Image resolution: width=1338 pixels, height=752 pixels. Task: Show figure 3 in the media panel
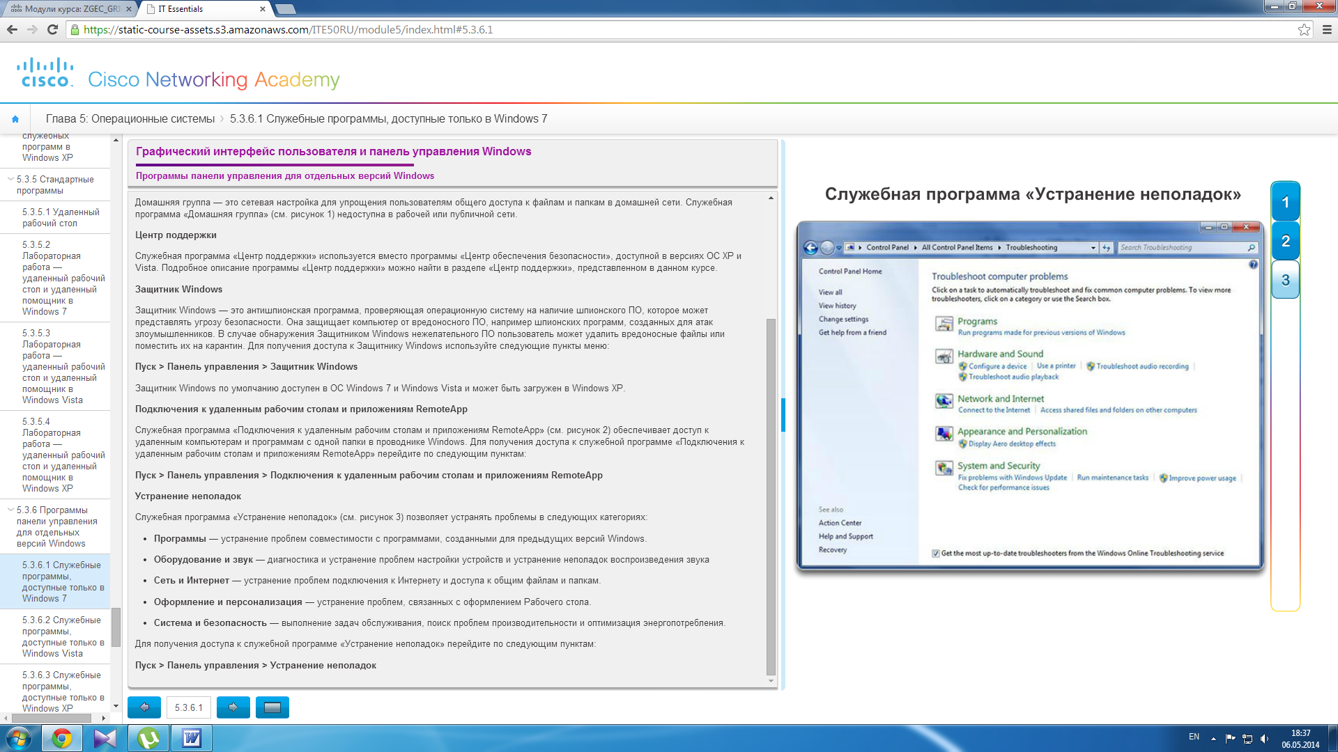point(1286,280)
